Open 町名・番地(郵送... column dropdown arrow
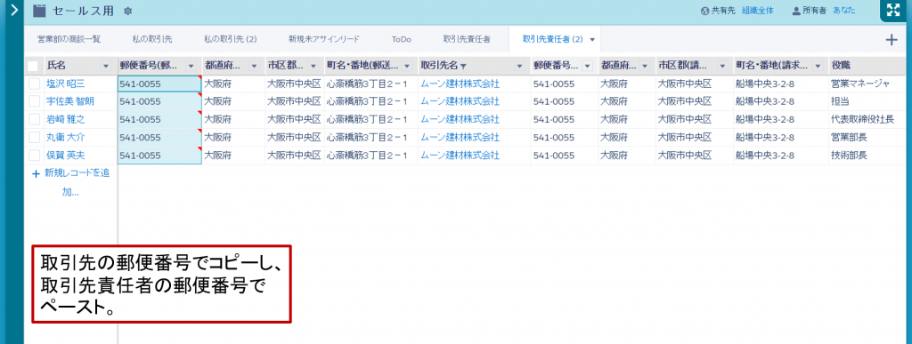 pyautogui.click(x=407, y=66)
